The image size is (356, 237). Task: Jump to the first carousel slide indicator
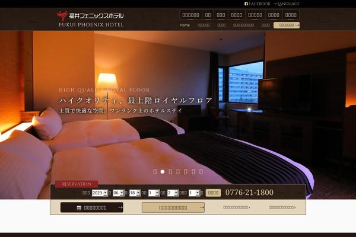pos(155,172)
